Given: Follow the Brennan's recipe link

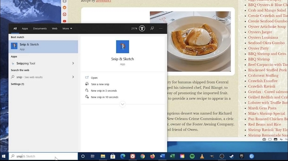Looking at the screenshot, I should point(103,1).
